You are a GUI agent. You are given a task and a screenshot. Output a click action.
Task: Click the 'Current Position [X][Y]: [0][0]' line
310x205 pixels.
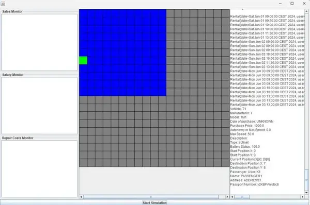pos(250,159)
